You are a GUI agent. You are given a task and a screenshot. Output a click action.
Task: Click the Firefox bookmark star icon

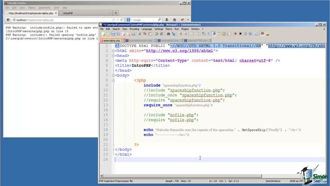[113, 20]
